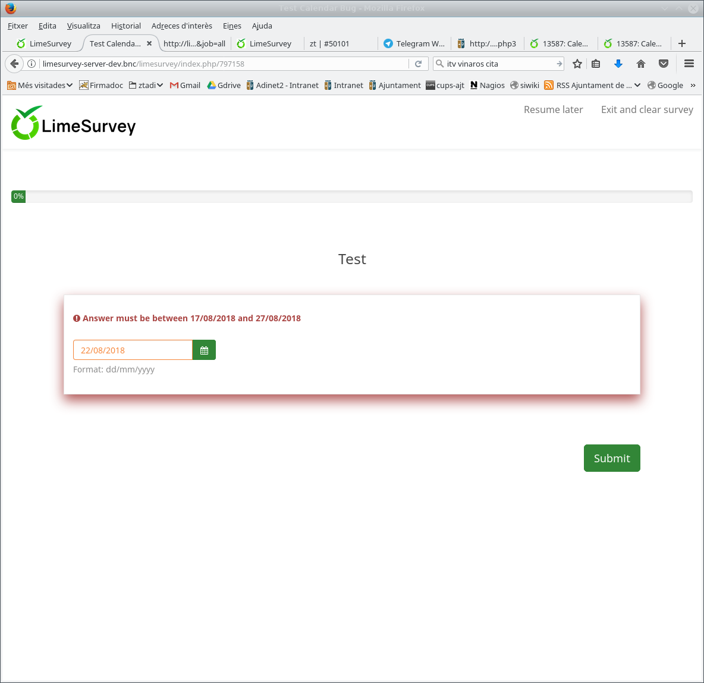Click the 0% survey progress bar
This screenshot has height=683, width=704.
[351, 196]
